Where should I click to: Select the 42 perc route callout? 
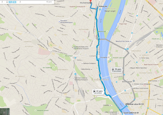98,92
